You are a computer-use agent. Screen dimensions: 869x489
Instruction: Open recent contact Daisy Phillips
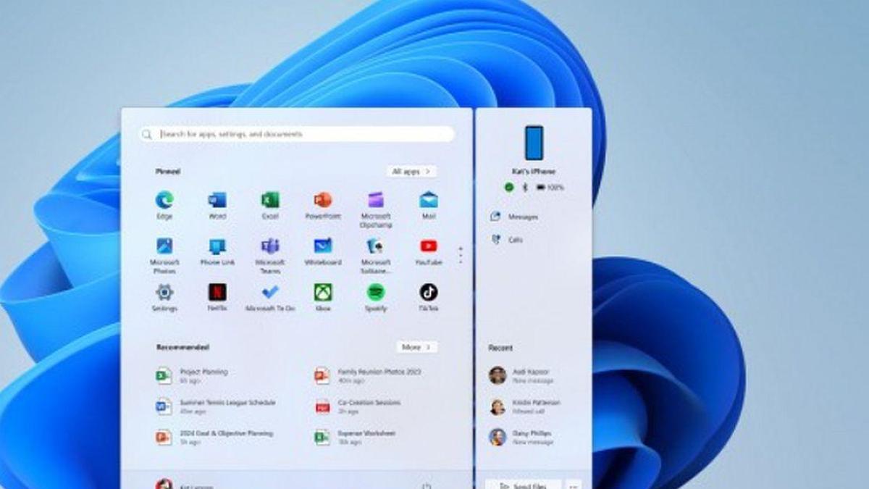521,437
